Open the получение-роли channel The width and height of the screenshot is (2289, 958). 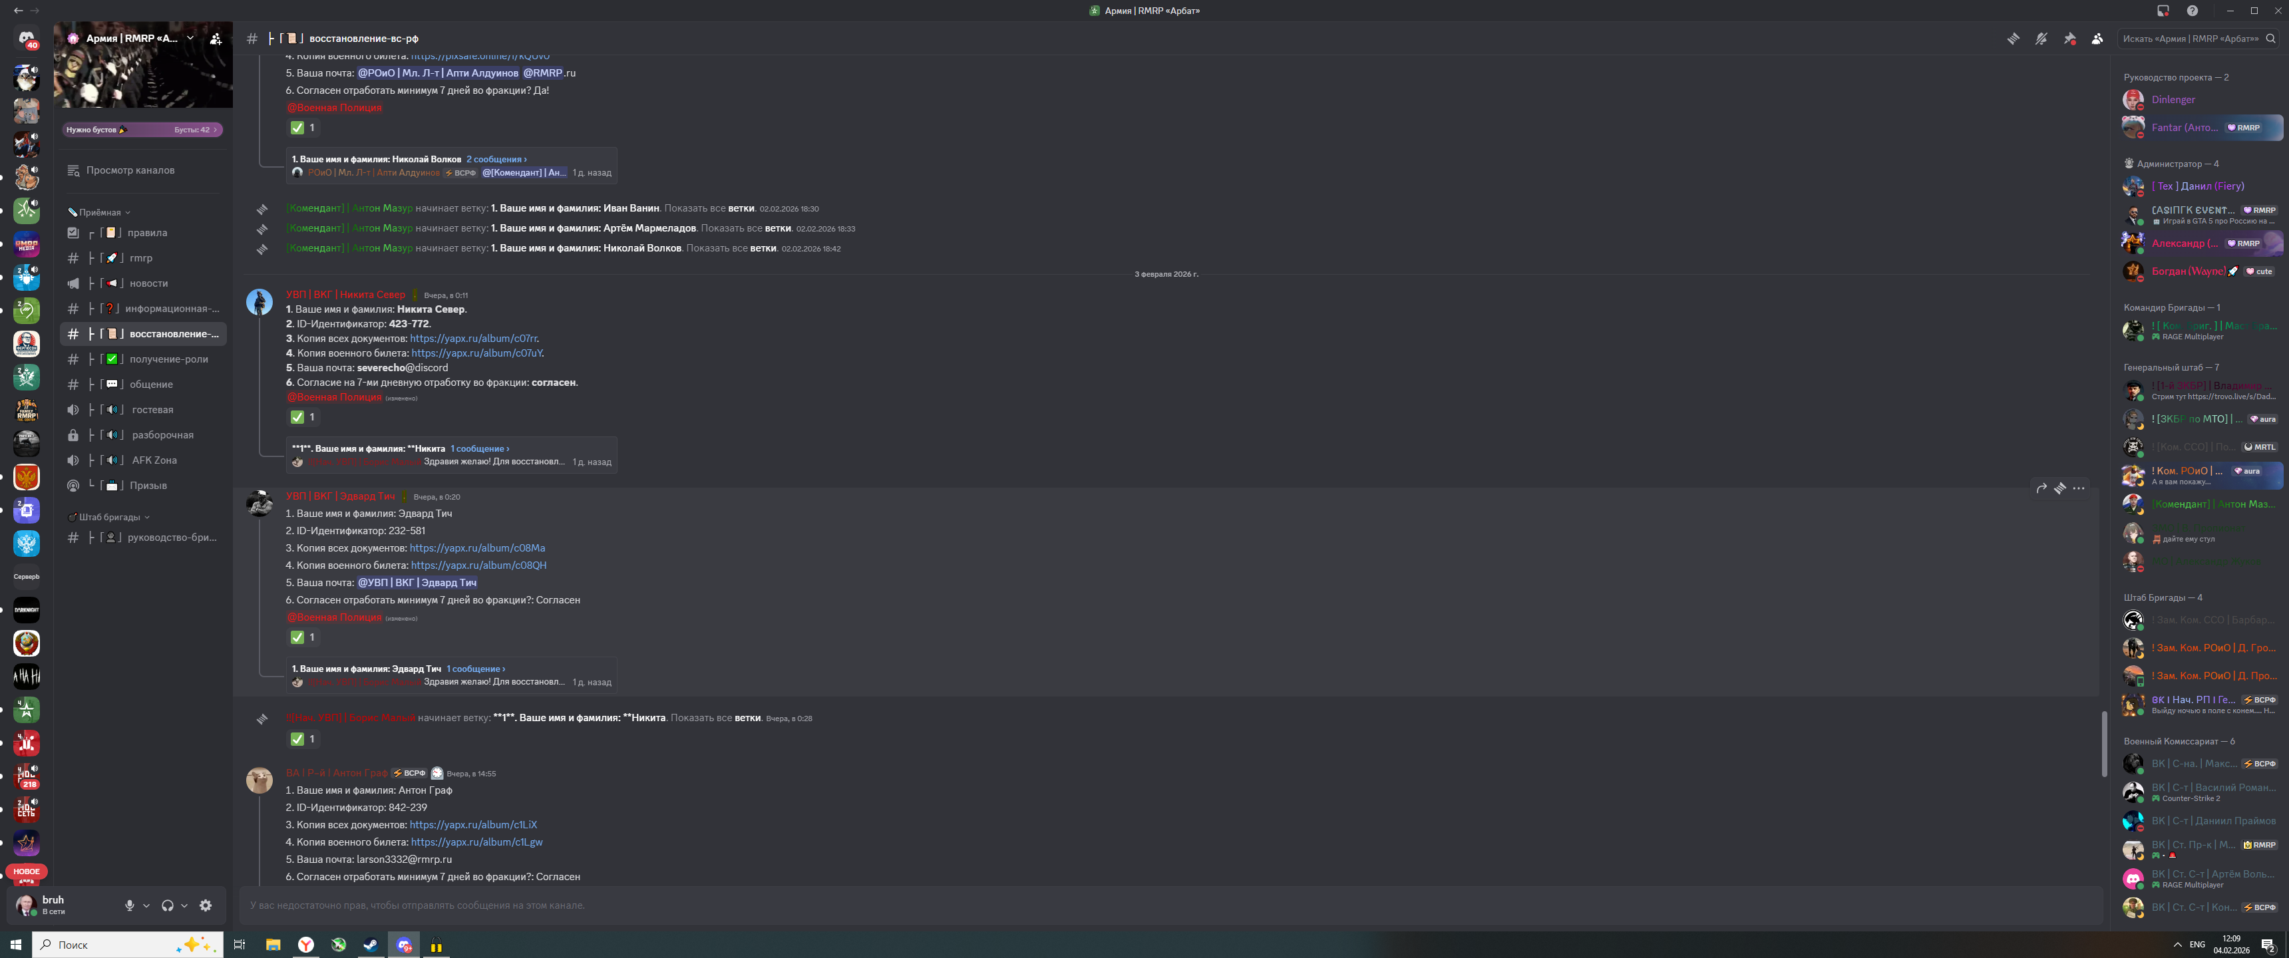click(168, 359)
